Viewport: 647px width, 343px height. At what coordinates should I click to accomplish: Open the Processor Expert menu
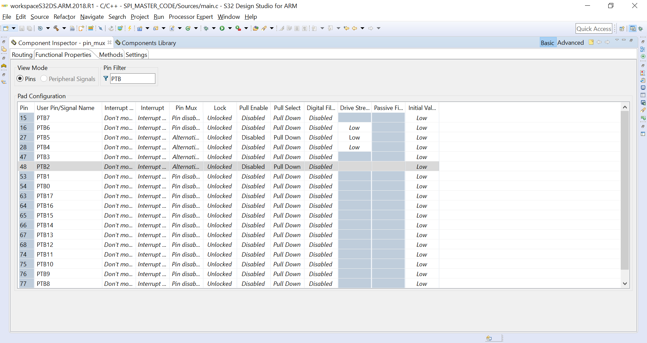[190, 17]
